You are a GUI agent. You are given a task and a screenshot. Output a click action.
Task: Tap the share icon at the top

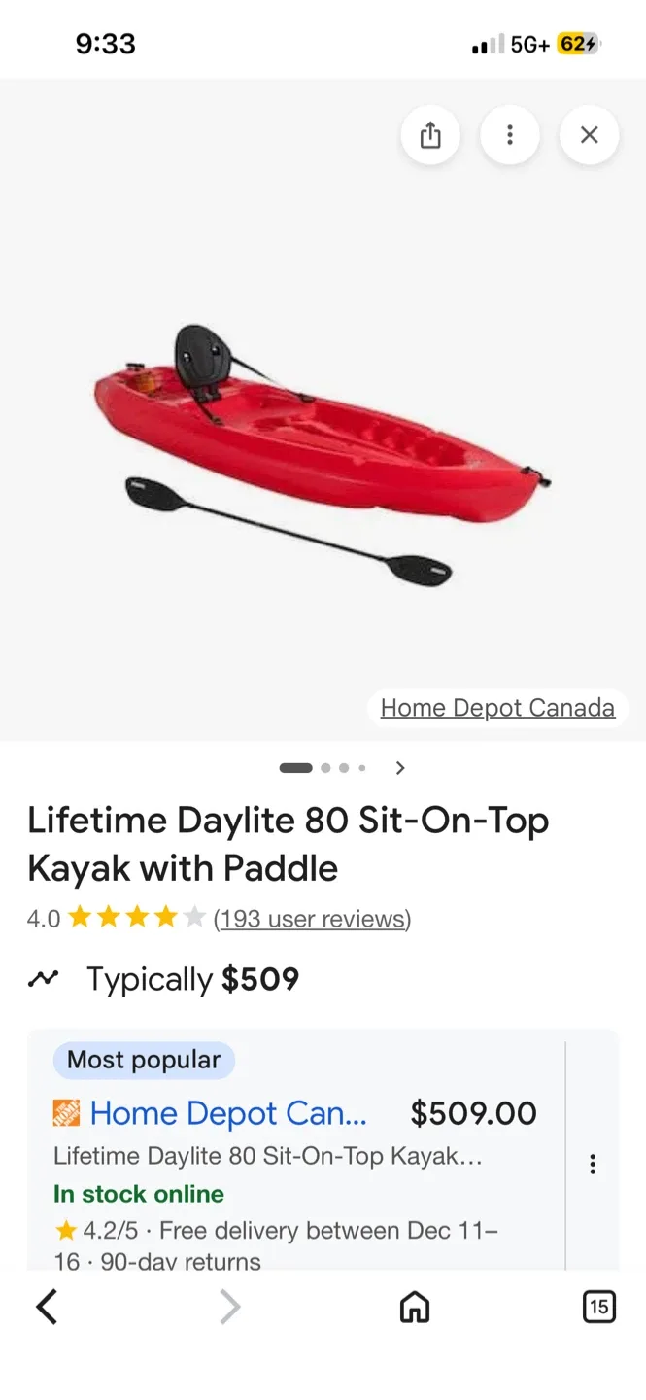pos(430,135)
